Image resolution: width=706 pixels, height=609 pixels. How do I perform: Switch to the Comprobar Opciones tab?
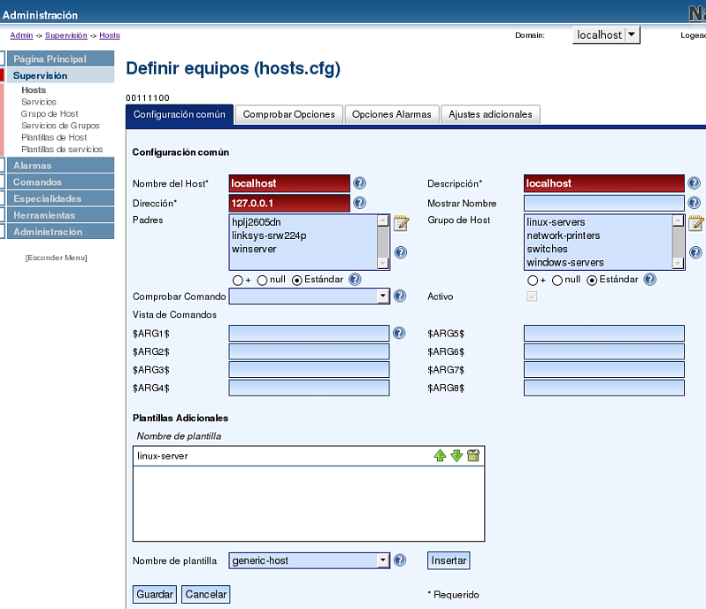(288, 114)
